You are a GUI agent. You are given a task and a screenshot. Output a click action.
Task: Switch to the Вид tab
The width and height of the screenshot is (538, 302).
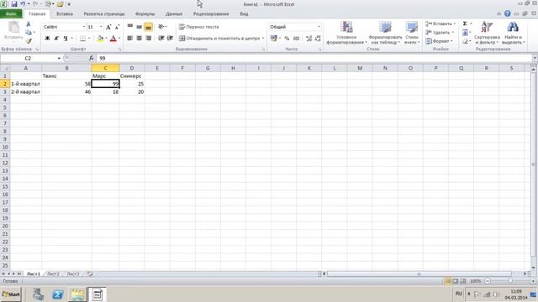[244, 14]
